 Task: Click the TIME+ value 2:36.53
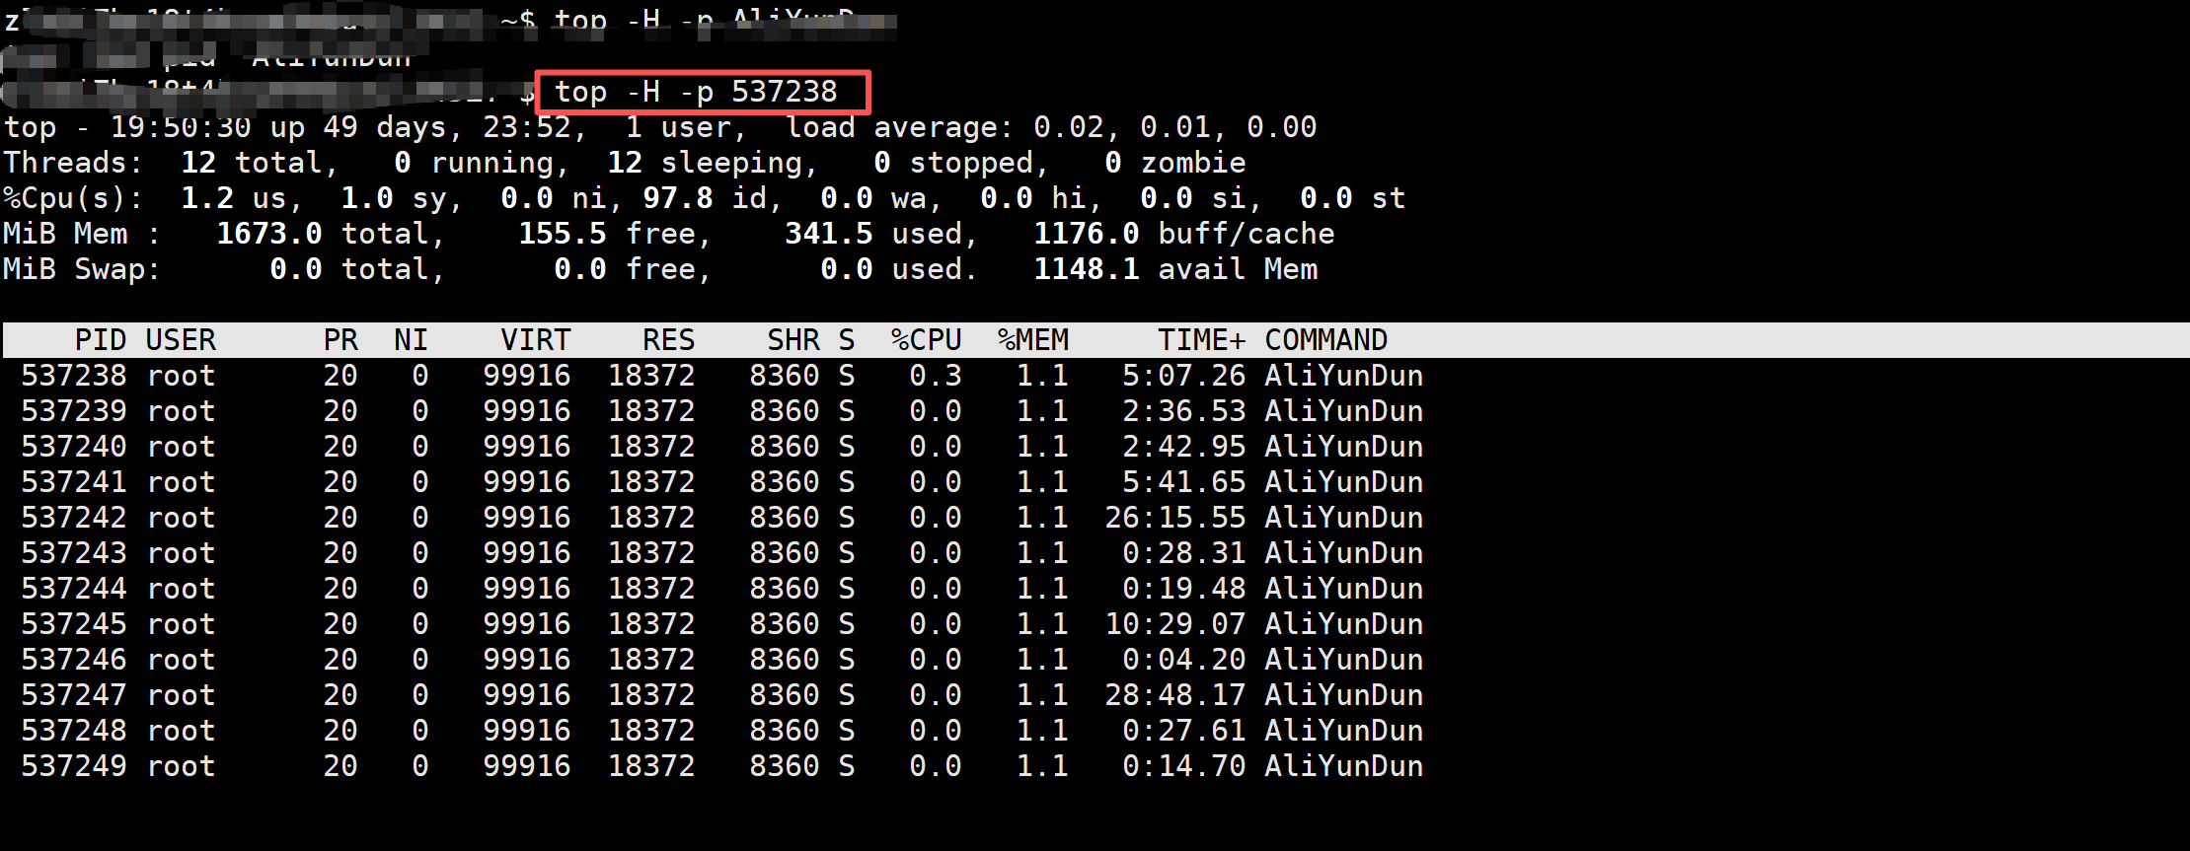(1183, 411)
